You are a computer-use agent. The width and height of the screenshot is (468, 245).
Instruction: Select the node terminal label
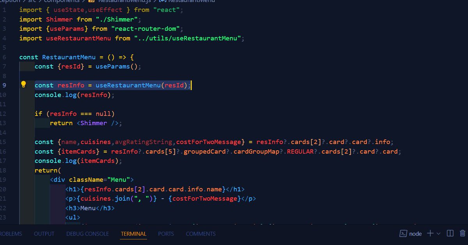click(x=411, y=234)
